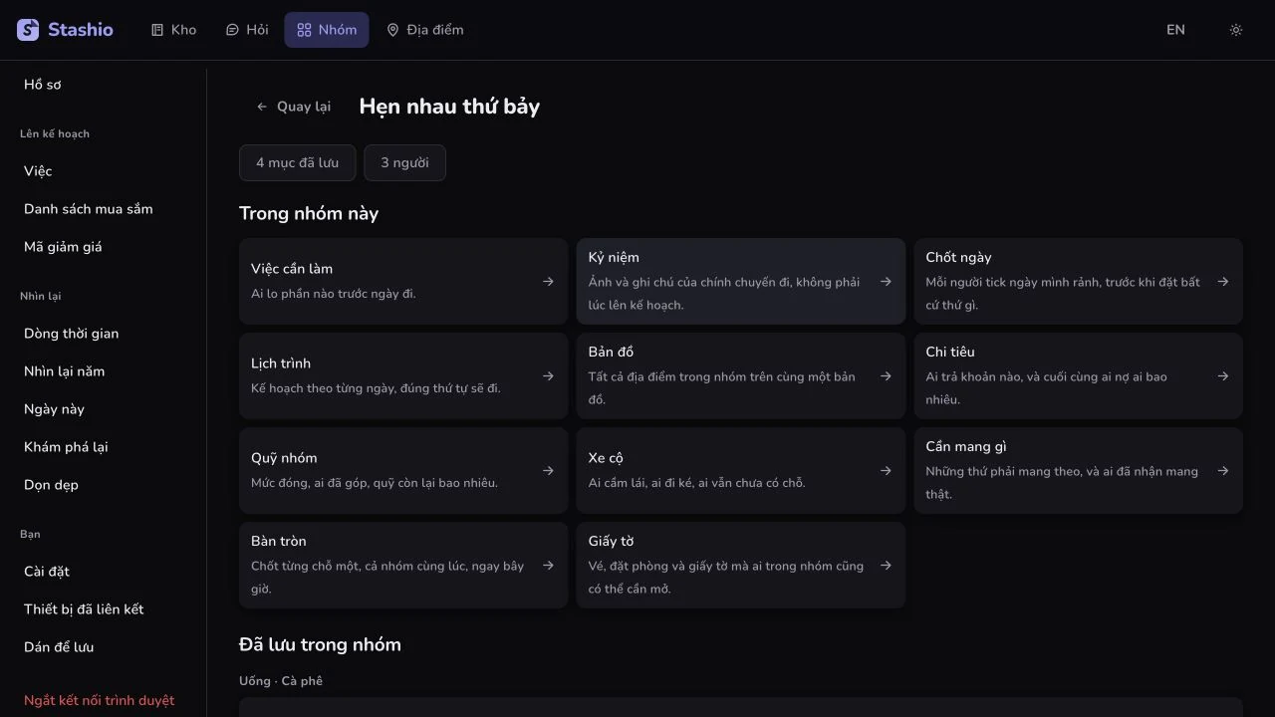Go to Địa điểm via the pin icon
Viewport: 1275px width, 717px height.
(392, 30)
